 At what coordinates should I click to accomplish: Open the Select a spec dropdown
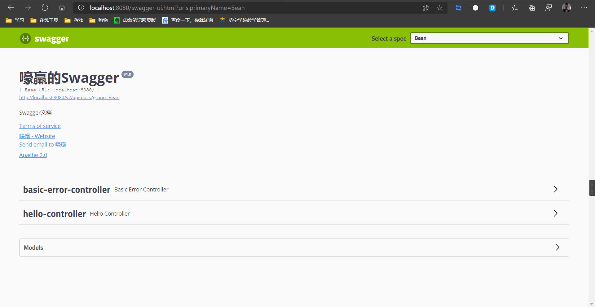coord(490,38)
